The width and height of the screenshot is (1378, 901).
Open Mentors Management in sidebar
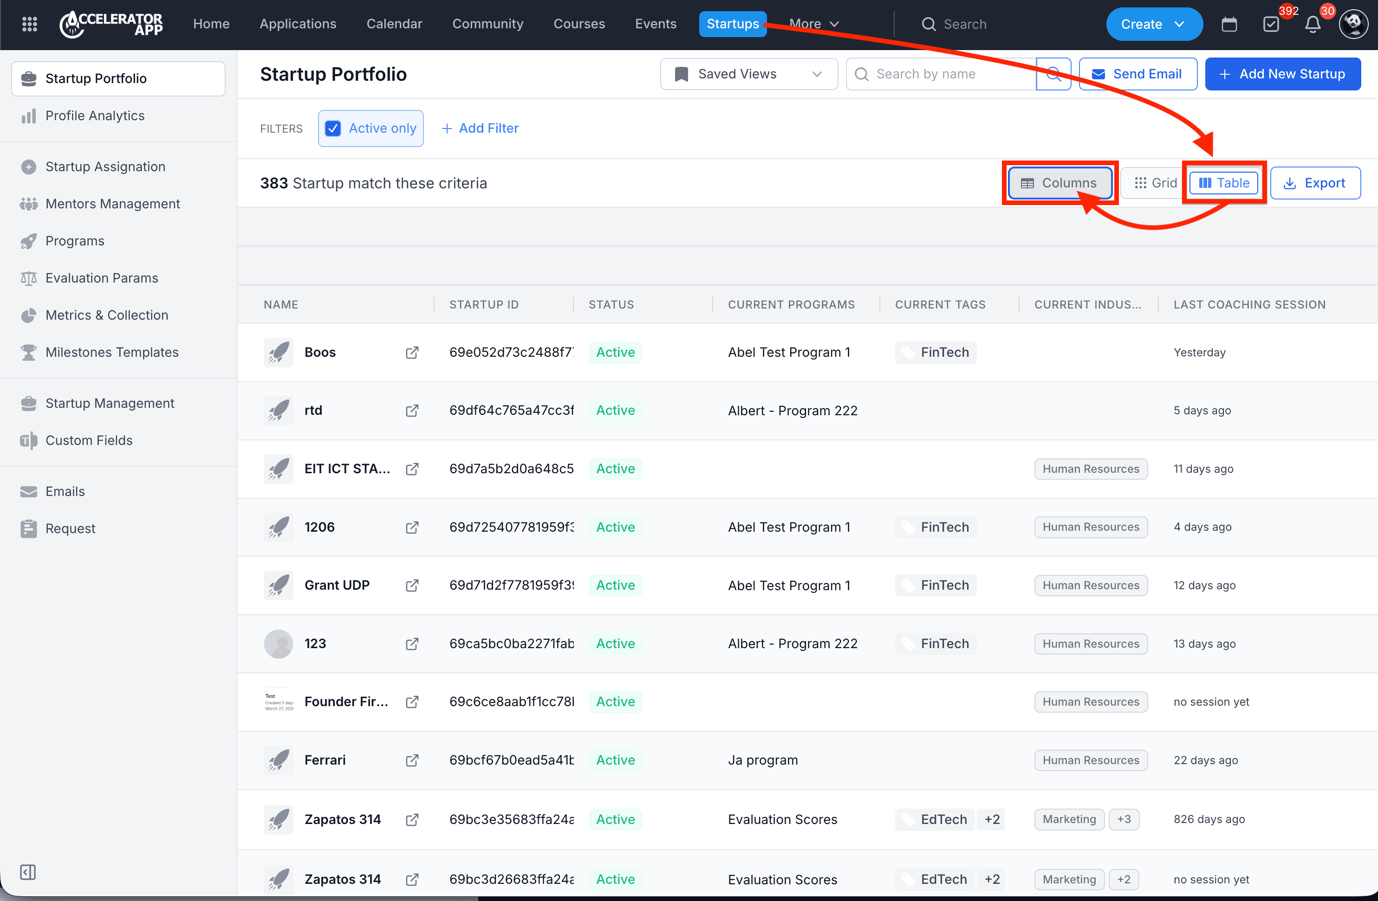coord(113,204)
